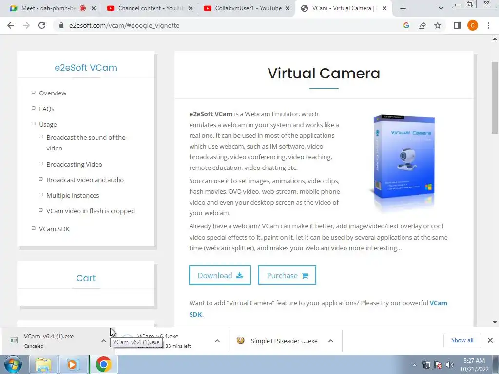Close the downloads bar

click(x=490, y=340)
